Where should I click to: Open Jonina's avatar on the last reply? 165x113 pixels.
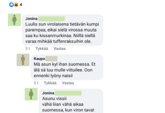(31, 94)
